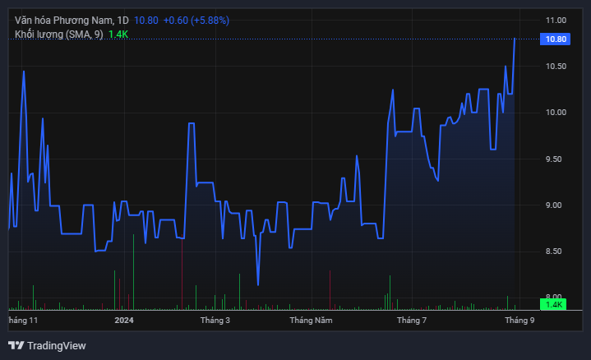Select the Tháng 9 time axis label

pos(519,321)
